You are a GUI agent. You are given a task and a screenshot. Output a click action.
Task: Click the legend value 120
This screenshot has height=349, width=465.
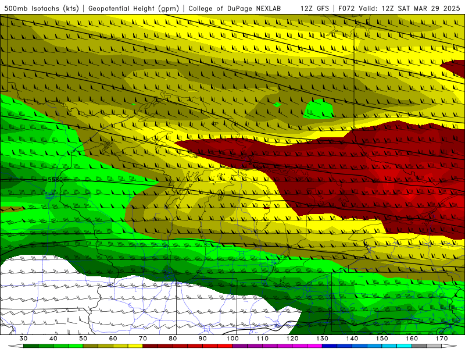(292, 339)
